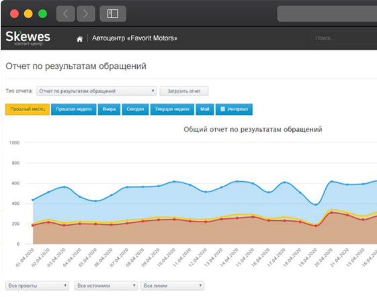
Task: Open the calendar Интервал picker
Action: click(x=234, y=109)
